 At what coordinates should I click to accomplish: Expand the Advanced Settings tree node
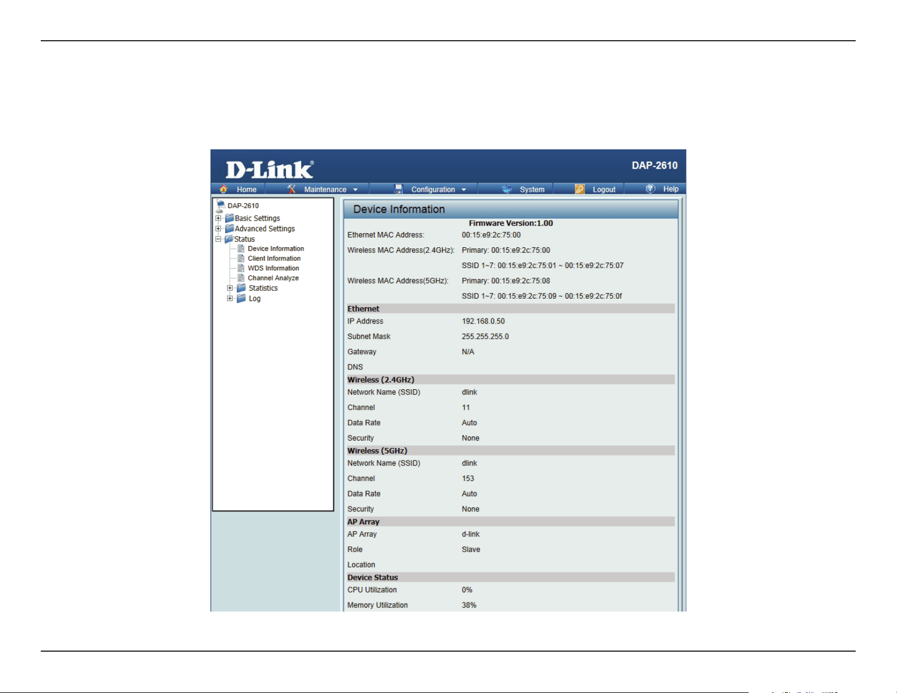tap(218, 229)
